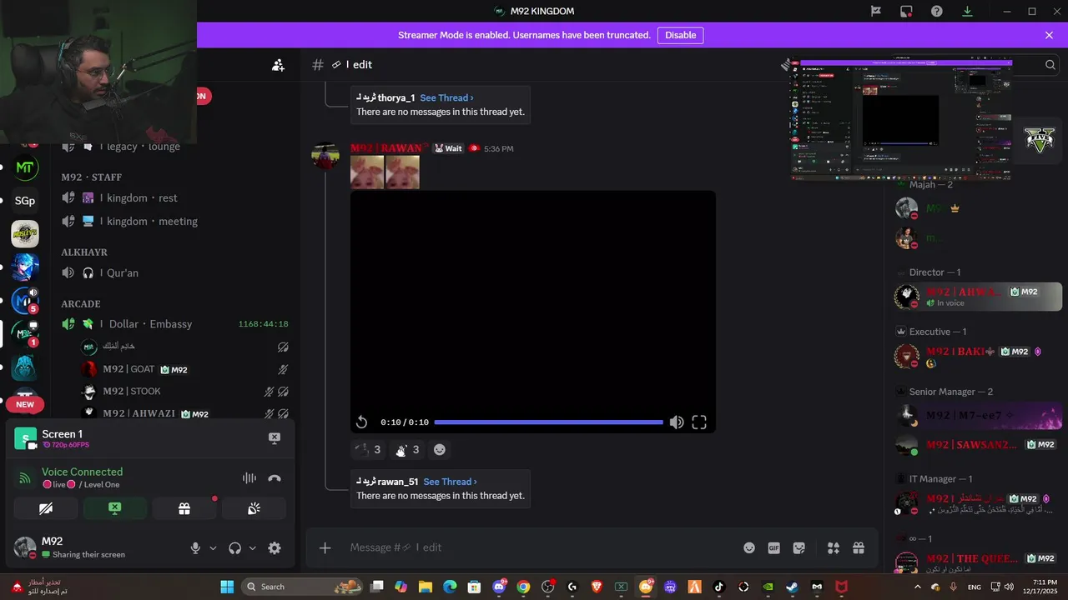1068x600 pixels.
Task: Click the invite members icon above channels
Action: point(279,65)
